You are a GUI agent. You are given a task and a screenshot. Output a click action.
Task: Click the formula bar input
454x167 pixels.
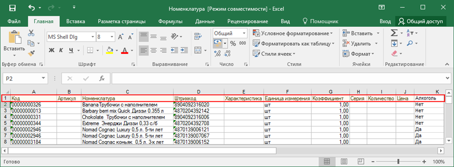[278, 78]
